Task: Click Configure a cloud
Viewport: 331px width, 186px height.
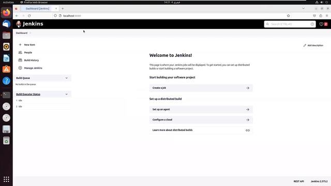Action: click(201, 120)
